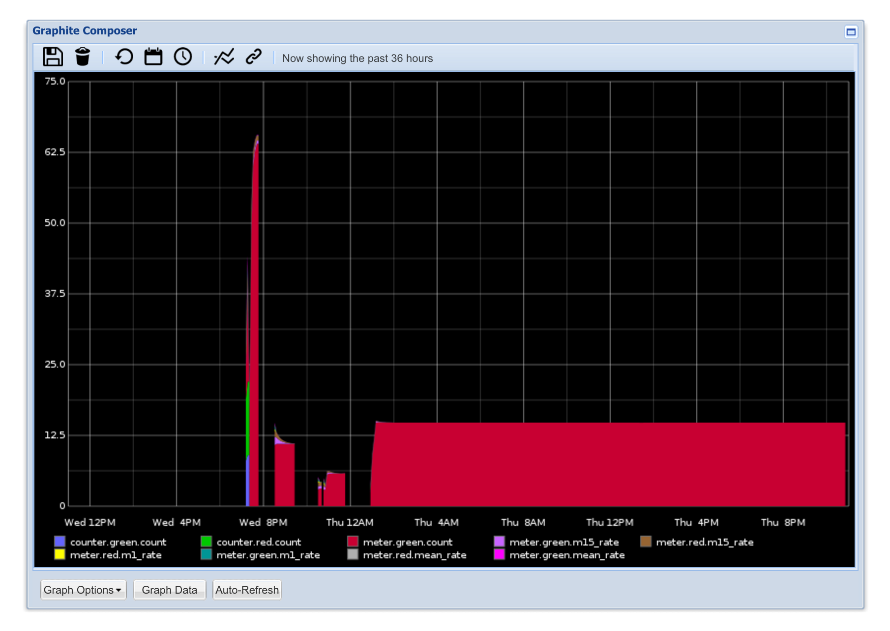Click the wide red plateau on Thursday
Screen dimensions: 890x631
[608, 464]
